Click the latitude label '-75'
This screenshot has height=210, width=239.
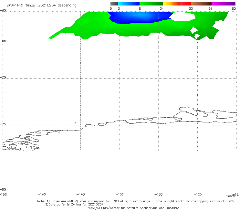(3, 124)
